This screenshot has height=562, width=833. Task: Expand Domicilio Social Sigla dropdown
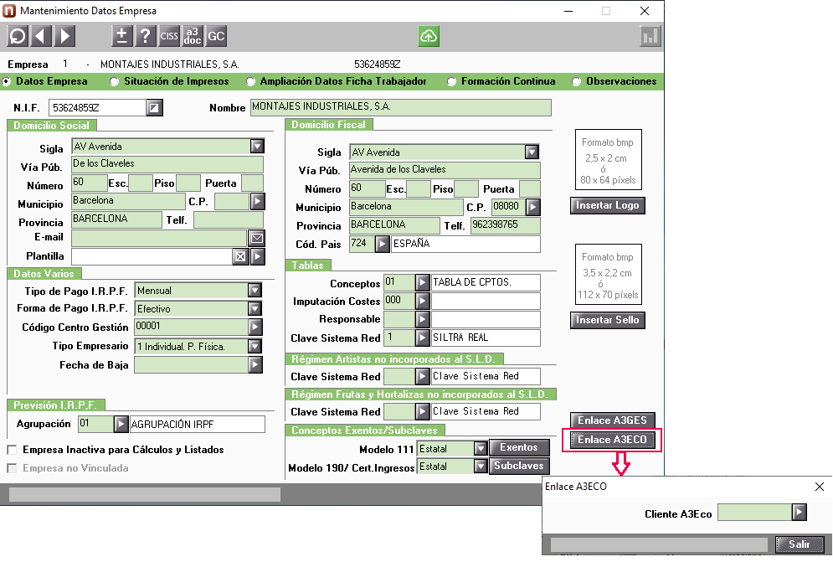click(x=257, y=147)
